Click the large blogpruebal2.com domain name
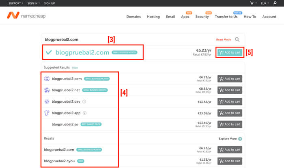Screen dimensions: 284x168 82,52
